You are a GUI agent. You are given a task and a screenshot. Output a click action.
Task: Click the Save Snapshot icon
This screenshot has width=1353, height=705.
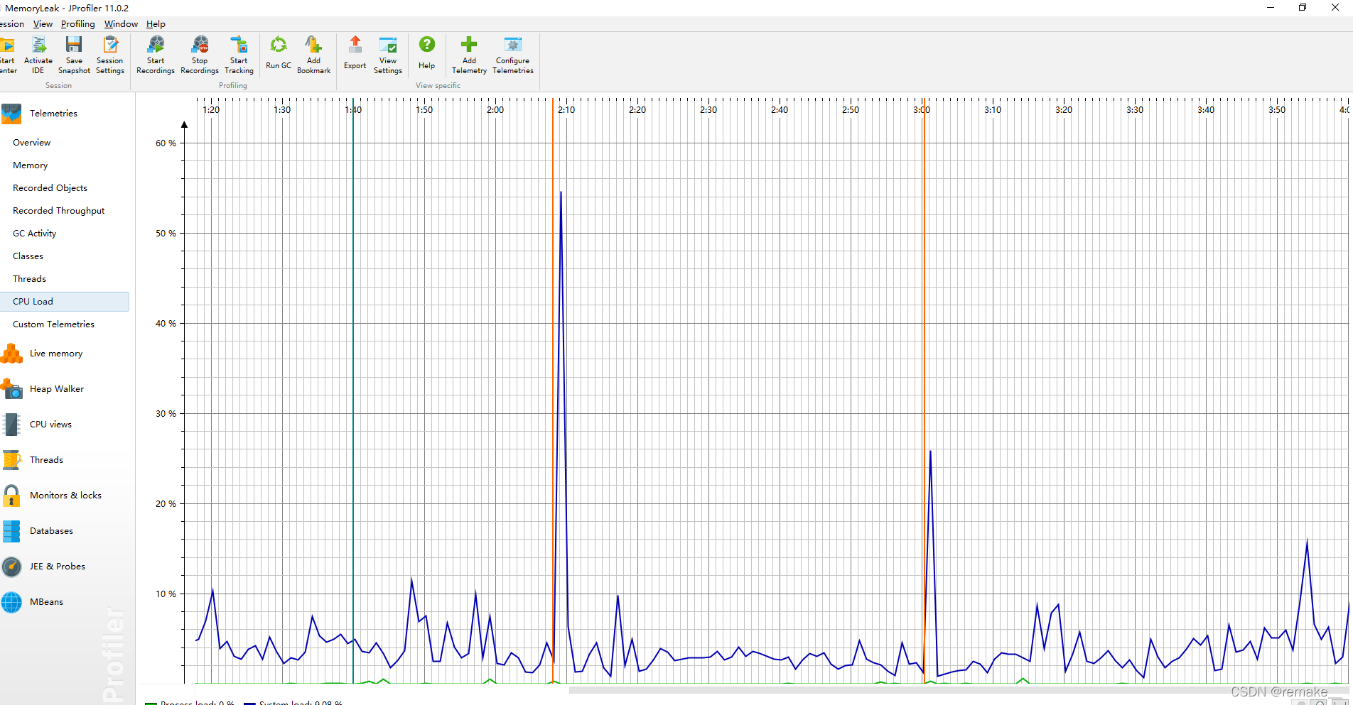(74, 45)
